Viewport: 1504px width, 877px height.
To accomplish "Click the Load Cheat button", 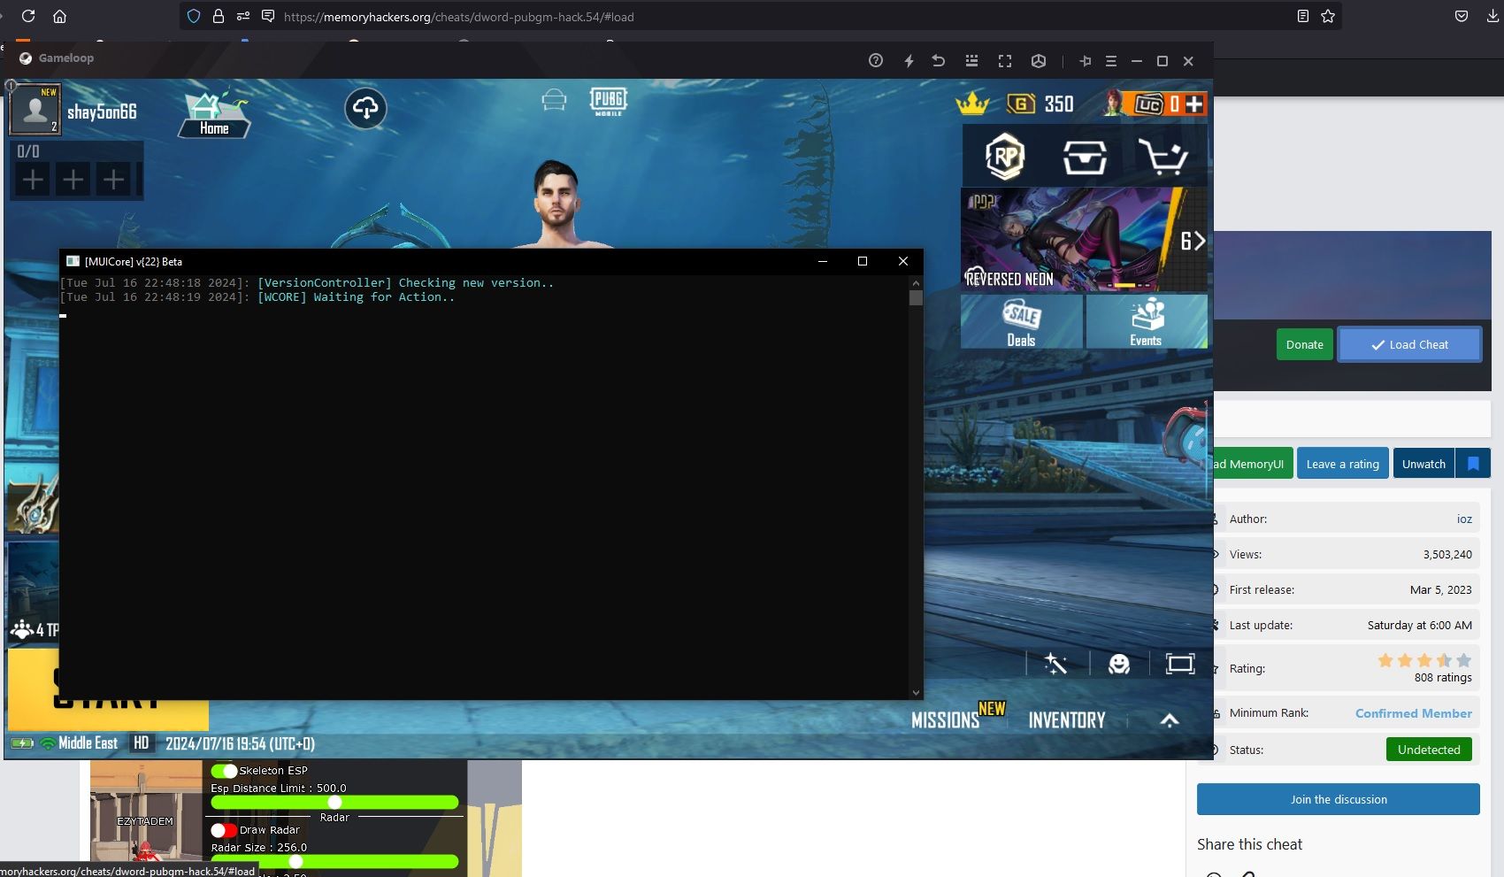I will coord(1409,344).
